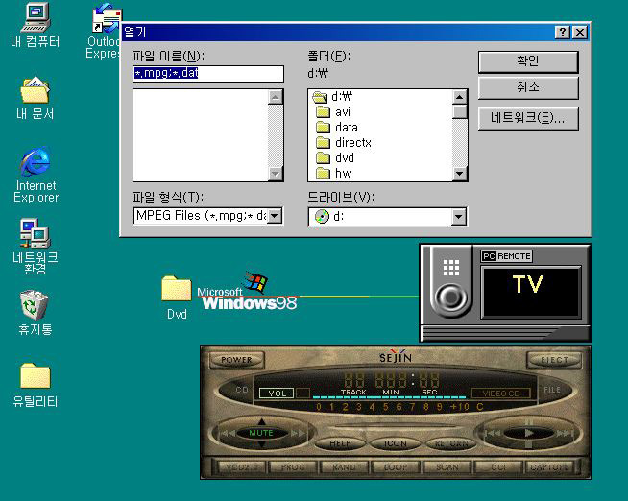Click the long seek bar above the HELP button
The height and width of the screenshot is (501, 628).
tap(396, 426)
